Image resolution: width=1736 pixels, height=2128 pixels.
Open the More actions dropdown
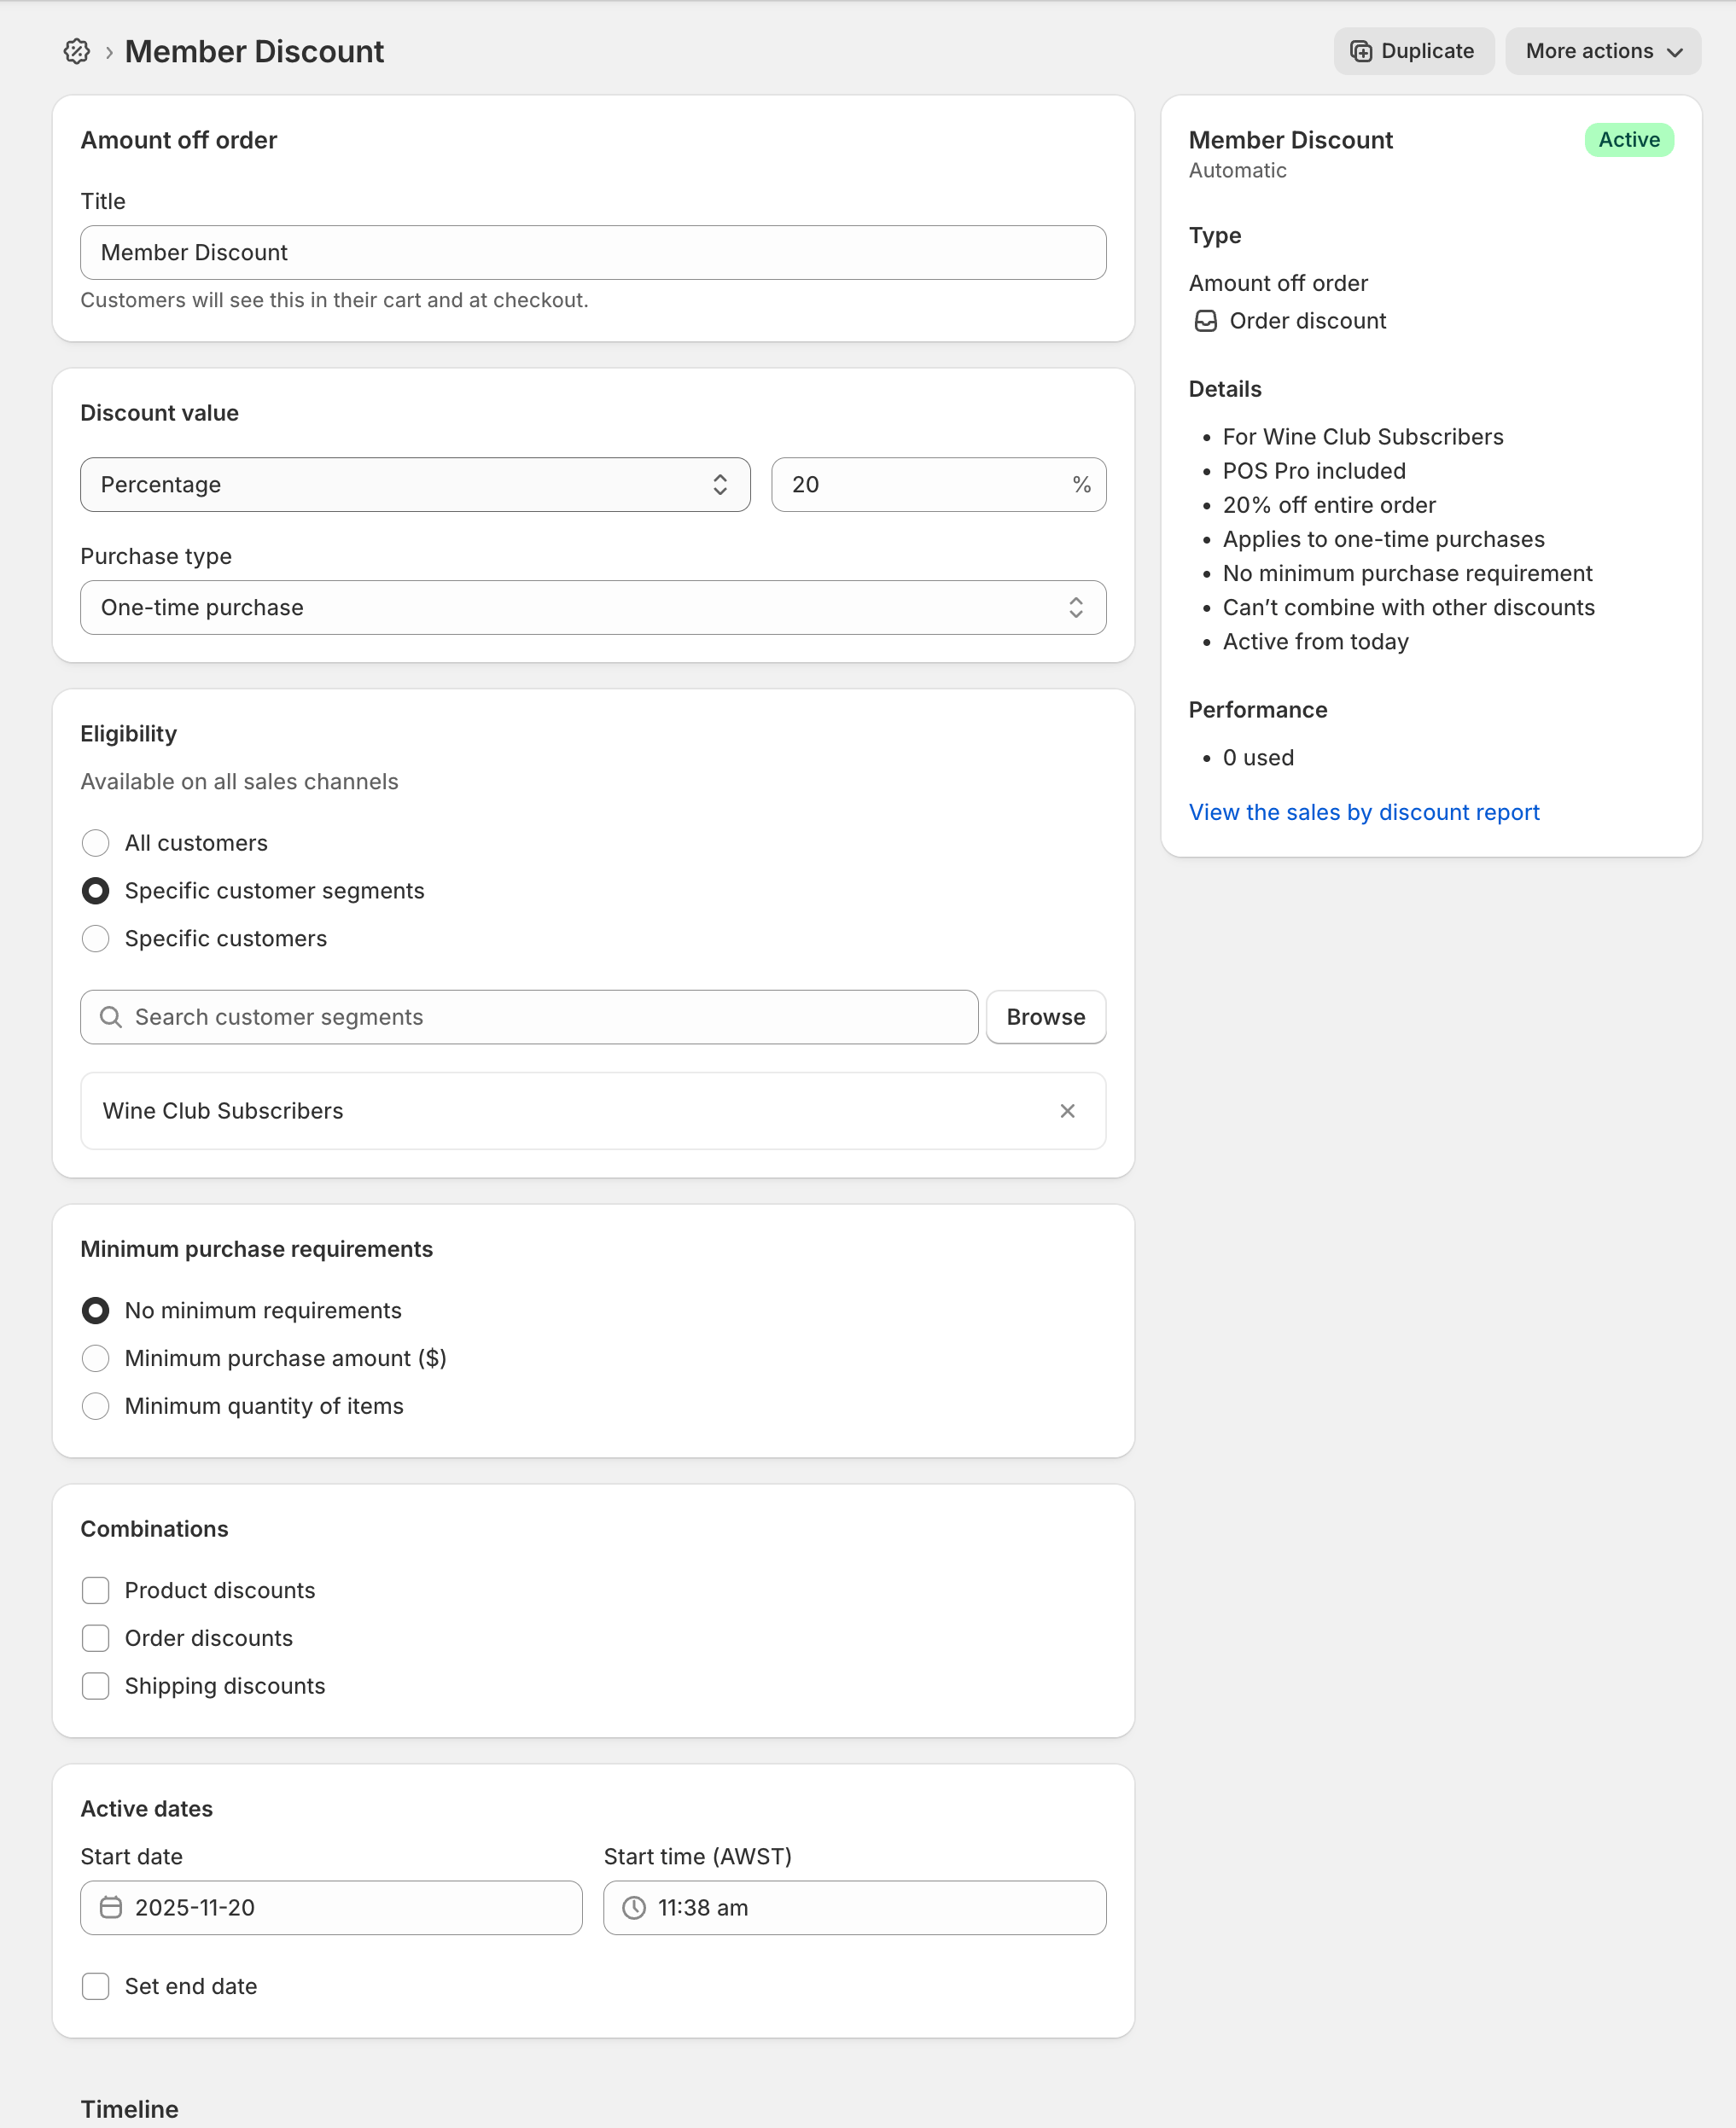click(1602, 51)
